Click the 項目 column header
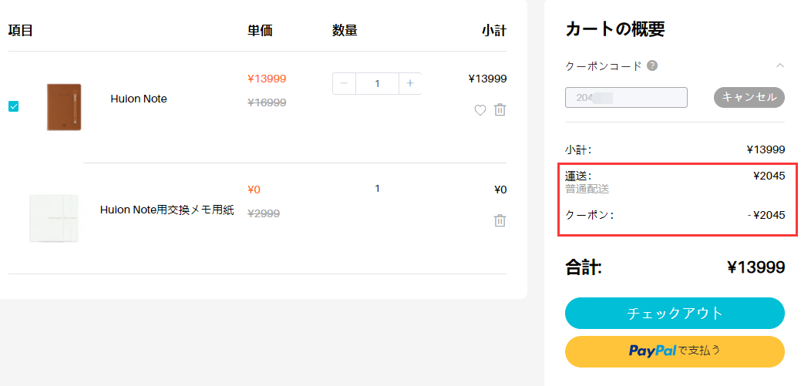This screenshot has height=386, width=801. 21,31
